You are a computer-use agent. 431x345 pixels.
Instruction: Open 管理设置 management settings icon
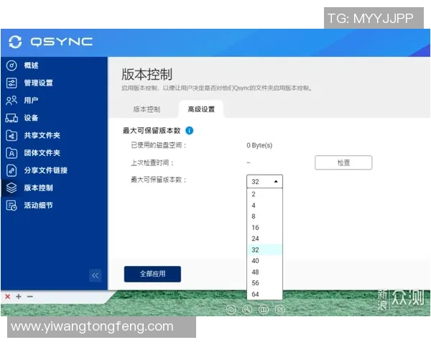pyautogui.click(x=11, y=83)
